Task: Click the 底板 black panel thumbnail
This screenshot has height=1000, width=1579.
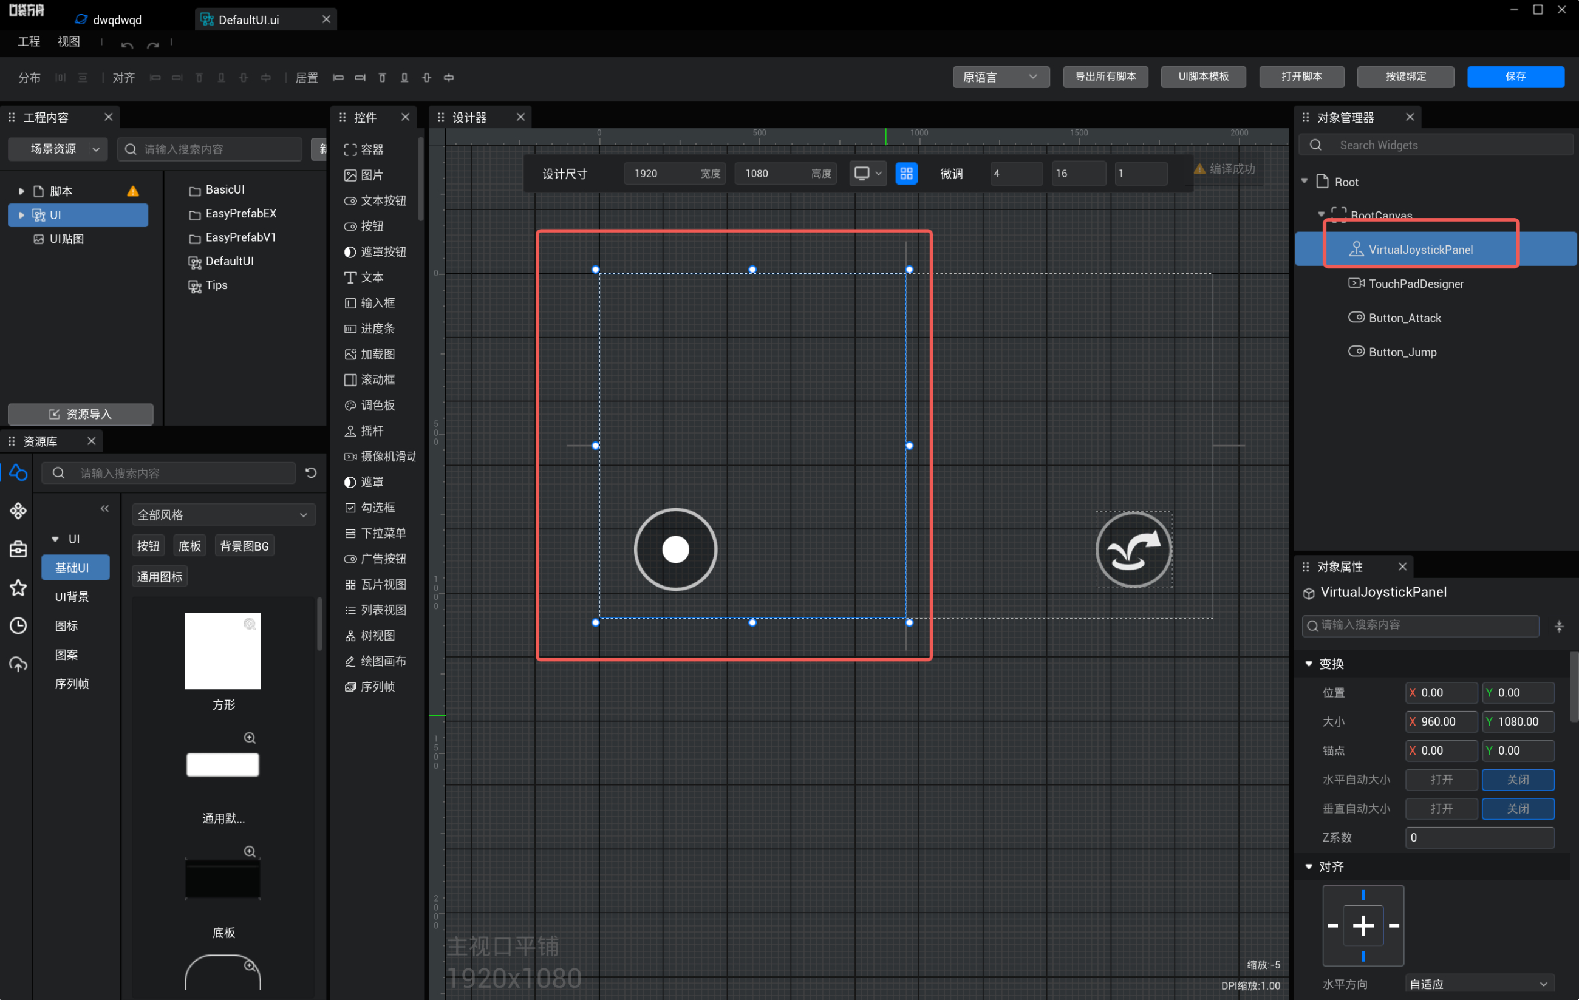Action: pos(223,878)
